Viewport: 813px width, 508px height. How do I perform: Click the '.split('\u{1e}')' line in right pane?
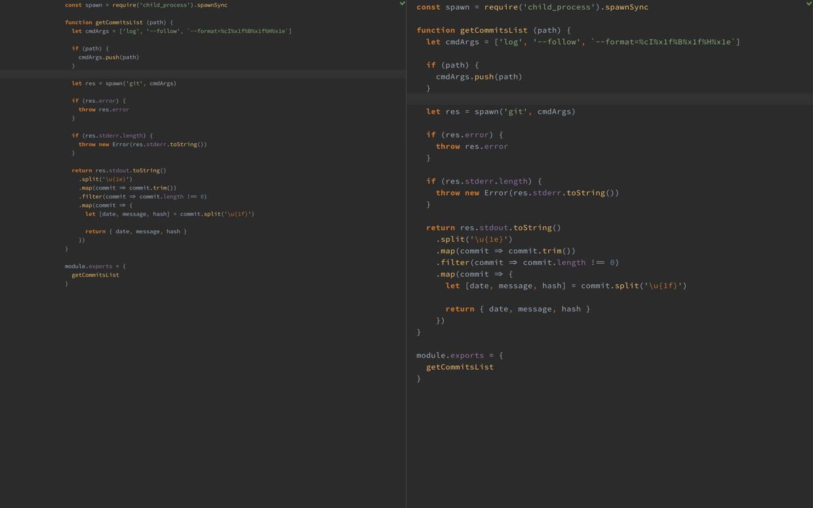pos(475,239)
